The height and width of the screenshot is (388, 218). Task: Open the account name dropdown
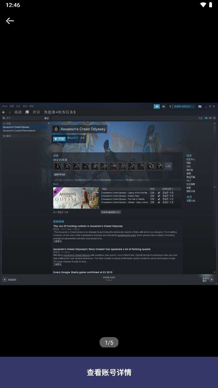184,106
